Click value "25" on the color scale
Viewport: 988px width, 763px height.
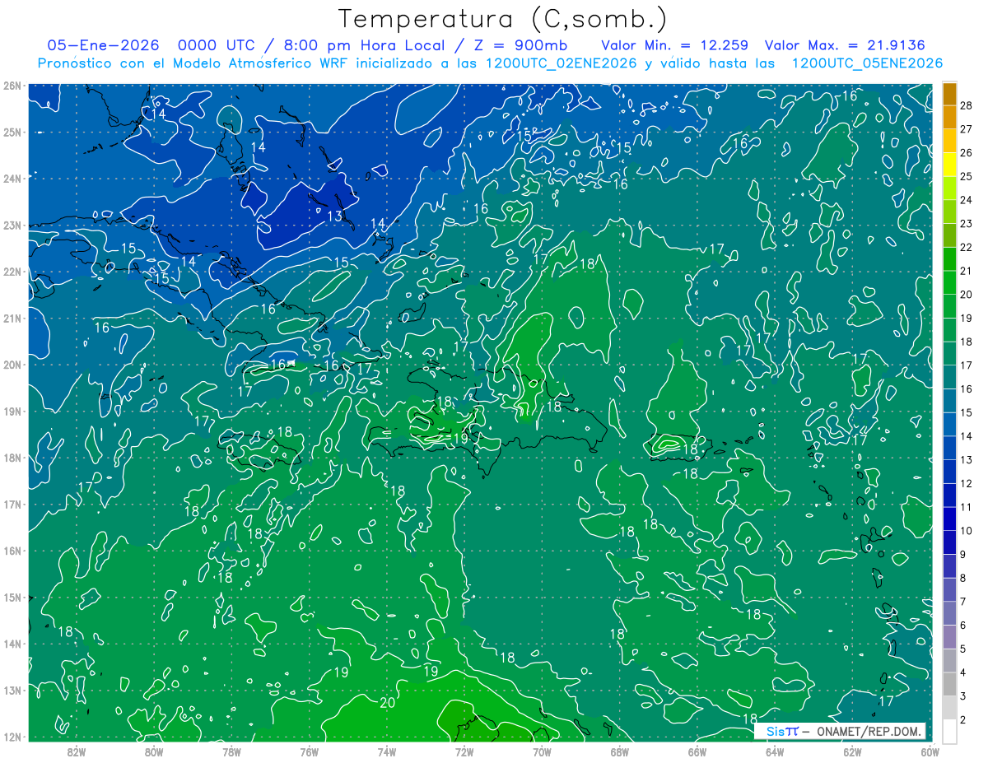coord(966,176)
